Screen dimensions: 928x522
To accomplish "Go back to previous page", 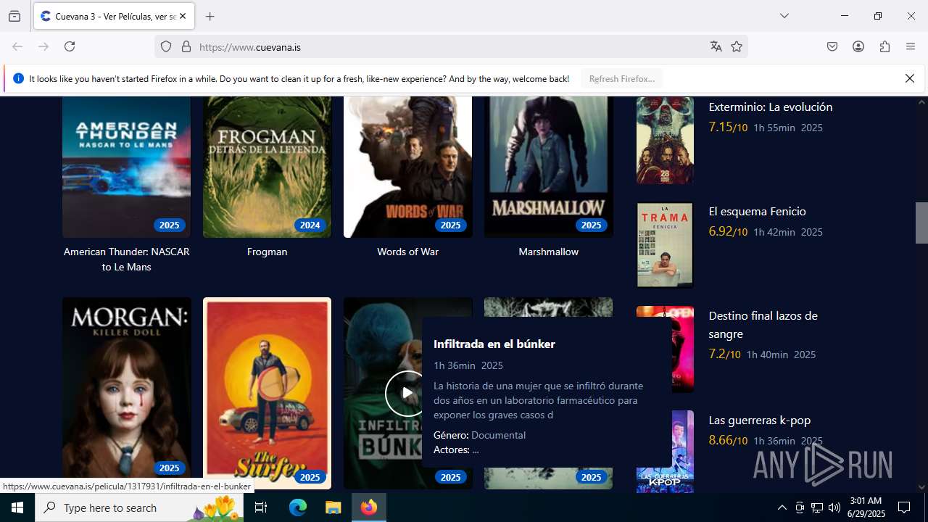I will [17, 46].
